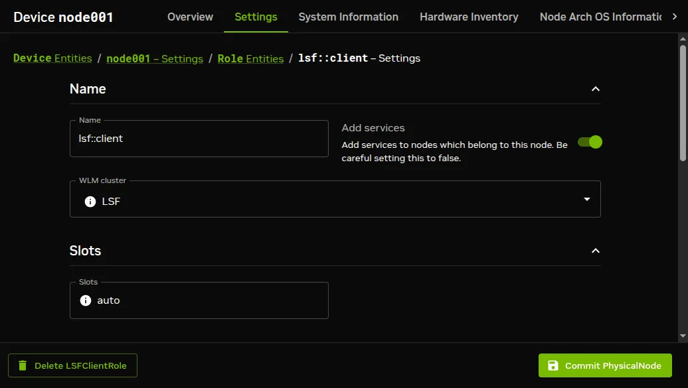The height and width of the screenshot is (388, 688).
Task: Click the 'Device node001' title
Action: pos(63,17)
